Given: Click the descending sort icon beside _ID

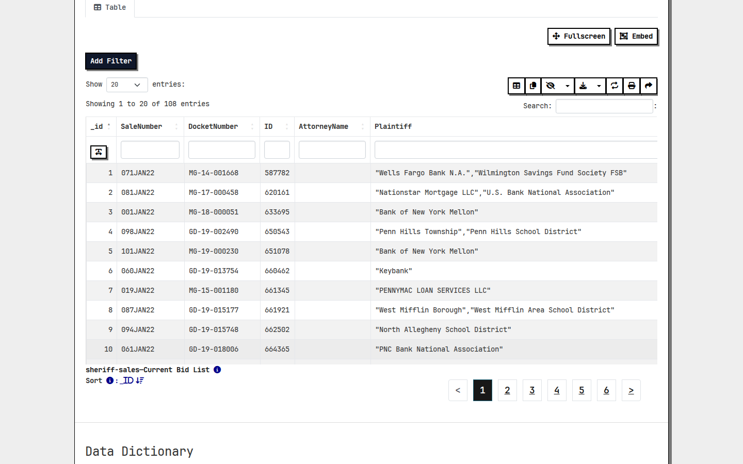Looking at the screenshot, I should click(140, 380).
